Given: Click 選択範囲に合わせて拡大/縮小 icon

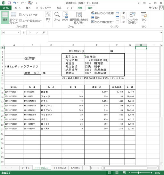Looking at the screenshot, I should (79, 18).
